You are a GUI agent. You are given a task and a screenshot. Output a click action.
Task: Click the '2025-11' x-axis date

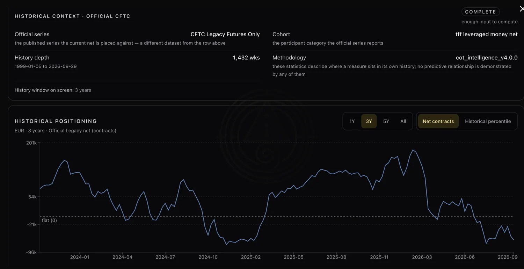click(379, 257)
